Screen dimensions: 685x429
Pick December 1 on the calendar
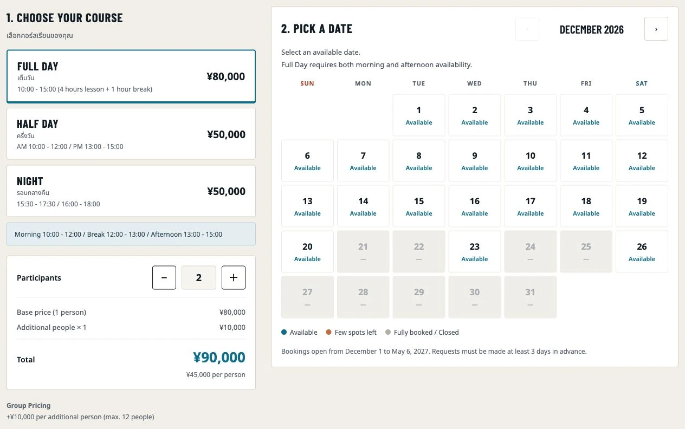point(419,115)
